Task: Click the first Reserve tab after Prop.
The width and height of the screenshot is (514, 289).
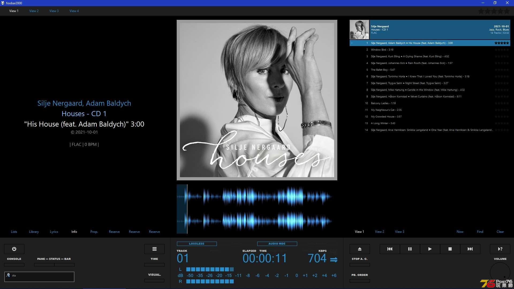Action: [114, 232]
